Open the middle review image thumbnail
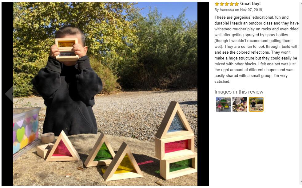302x188 pixels. click(240, 104)
